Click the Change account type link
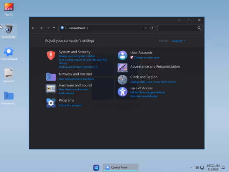229x172 pixels. pyautogui.click(x=147, y=58)
